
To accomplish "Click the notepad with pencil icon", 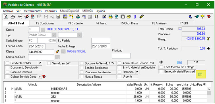I will click(x=58, y=17).
